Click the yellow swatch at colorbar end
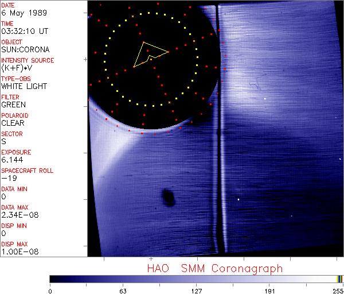 pyautogui.click(x=338, y=278)
